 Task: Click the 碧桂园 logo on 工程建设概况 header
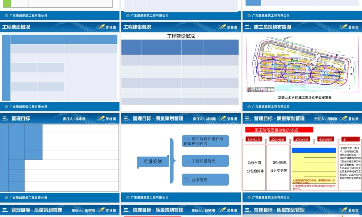[227, 27]
